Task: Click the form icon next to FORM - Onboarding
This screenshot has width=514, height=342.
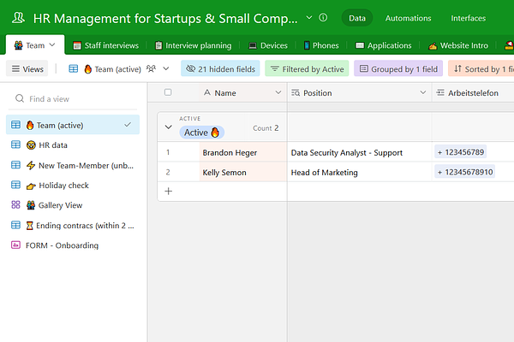Action: 15,245
